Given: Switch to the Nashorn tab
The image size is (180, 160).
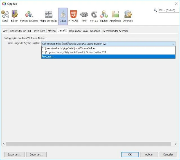Looking at the screenshot, I should [95, 31].
